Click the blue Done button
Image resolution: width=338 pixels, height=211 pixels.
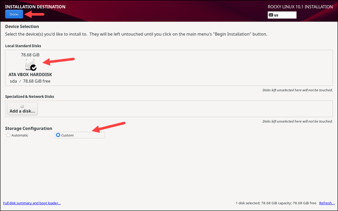point(14,14)
